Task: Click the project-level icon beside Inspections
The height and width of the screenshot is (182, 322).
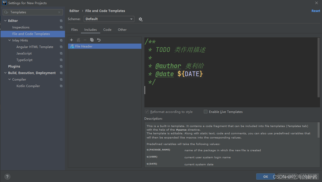Action: point(61,27)
